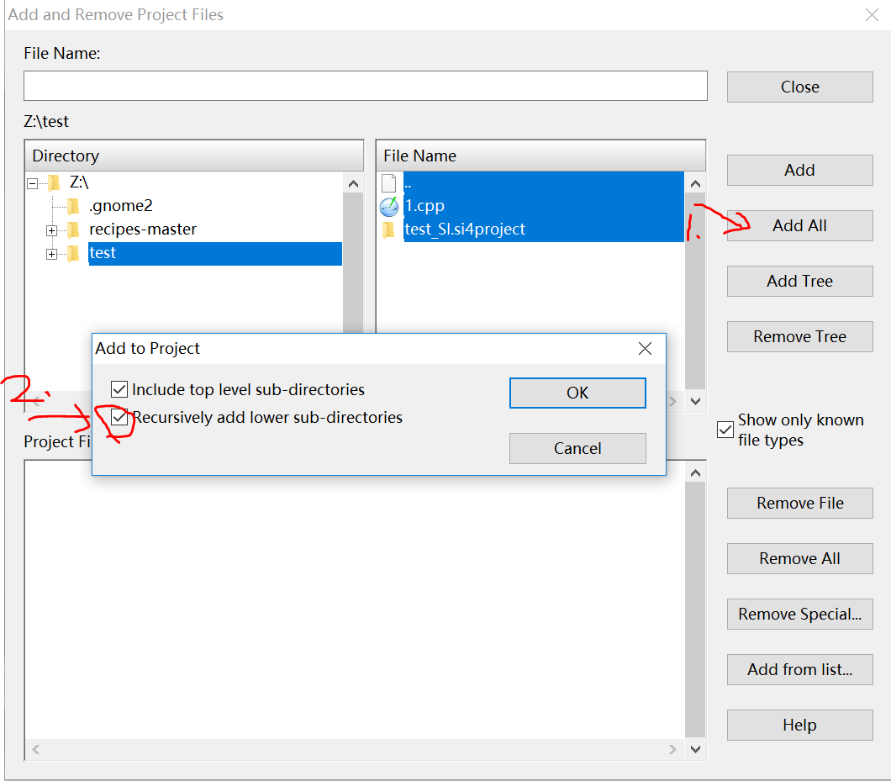Open the Remove Special dialog
This screenshot has width=891, height=781.
(799, 614)
